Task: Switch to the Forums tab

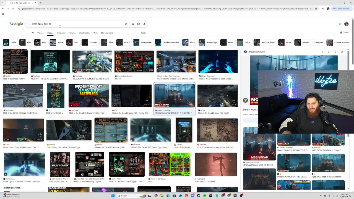Action: (x=72, y=33)
